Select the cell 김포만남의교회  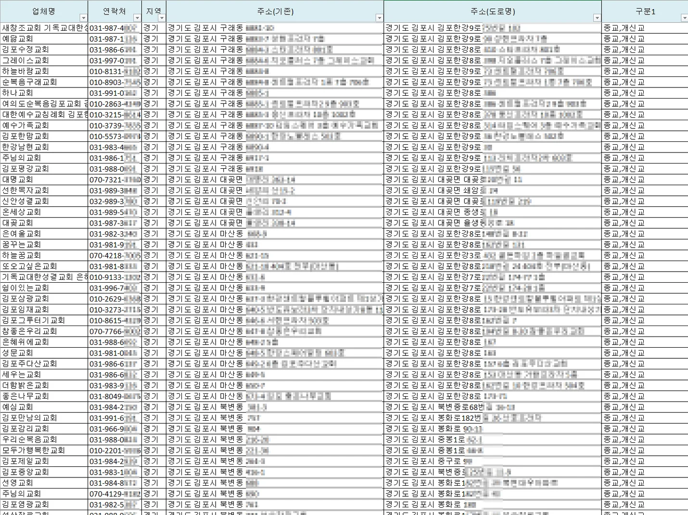[x=44, y=418]
